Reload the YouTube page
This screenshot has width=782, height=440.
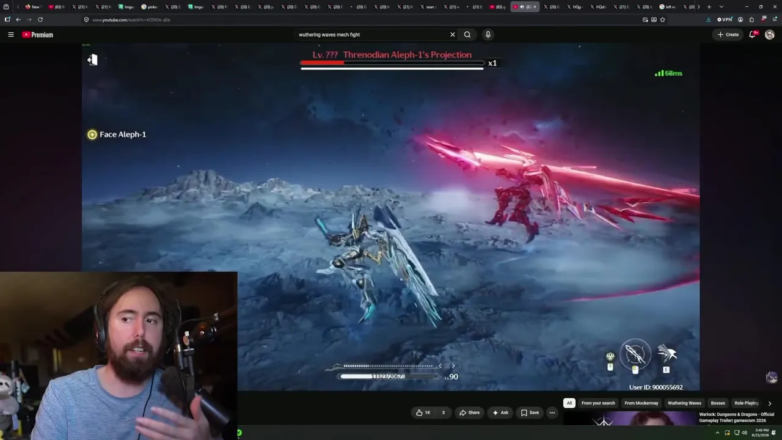[40, 20]
